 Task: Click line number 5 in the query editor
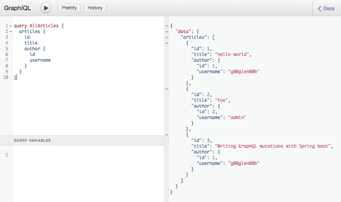(7, 49)
